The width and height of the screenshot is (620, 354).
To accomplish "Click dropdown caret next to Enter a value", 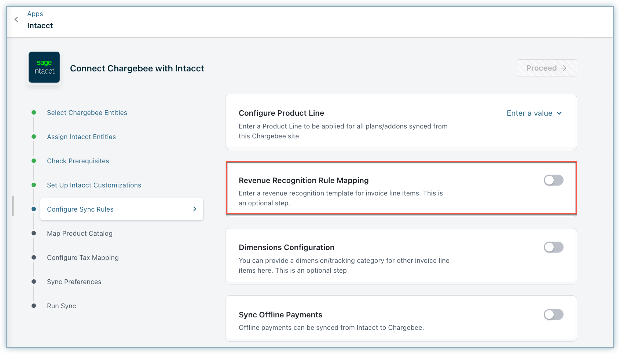I will [559, 113].
